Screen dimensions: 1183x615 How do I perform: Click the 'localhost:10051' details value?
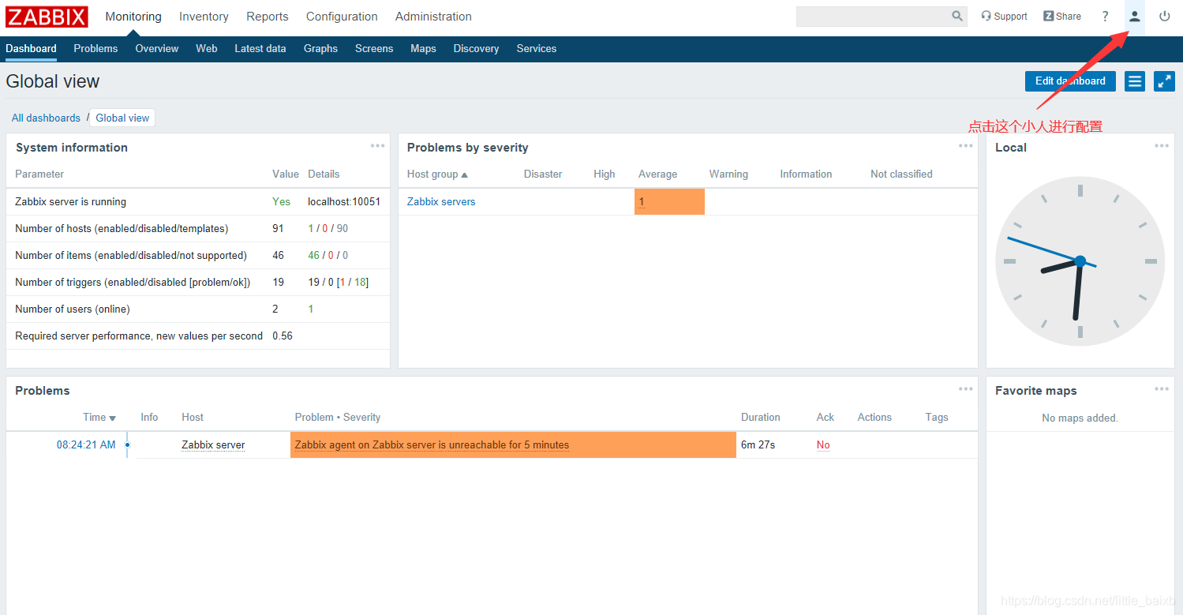point(344,202)
